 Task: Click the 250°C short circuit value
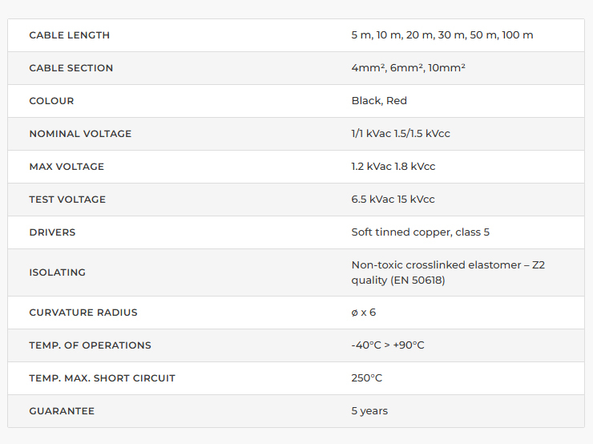(x=366, y=378)
